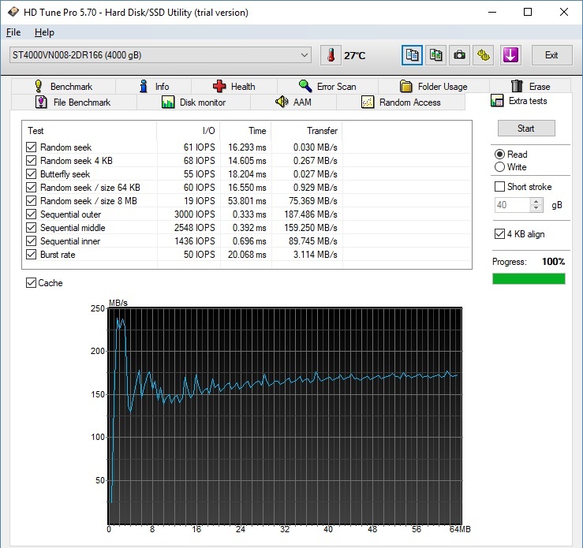Click the 187.486 MB/s transfer value
Viewport: 583px width, 548px height.
[311, 214]
